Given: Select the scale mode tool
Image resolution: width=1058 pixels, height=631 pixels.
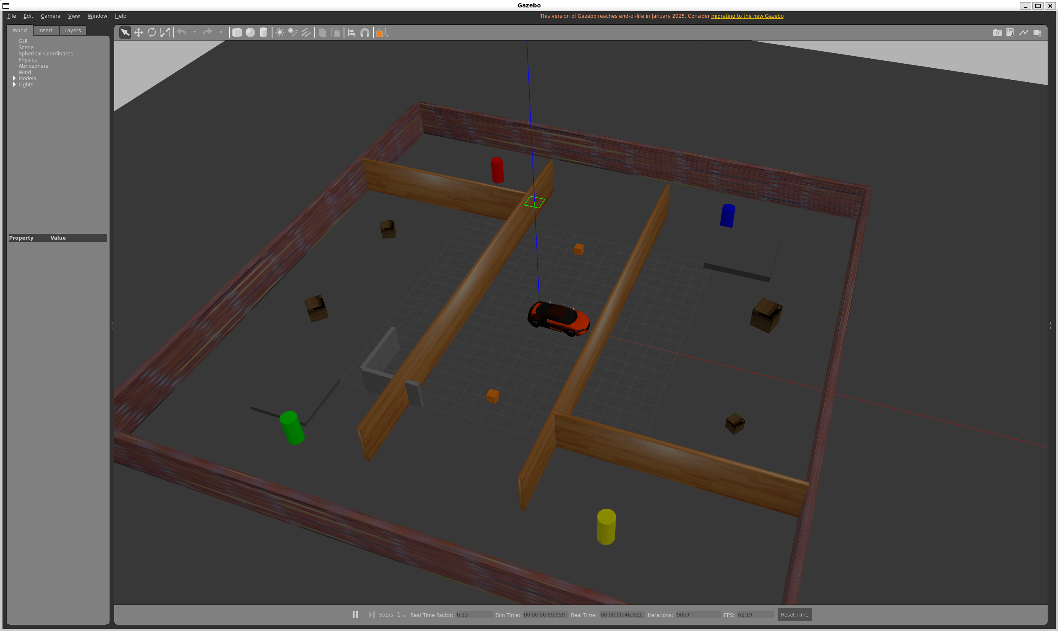Looking at the screenshot, I should tap(165, 33).
